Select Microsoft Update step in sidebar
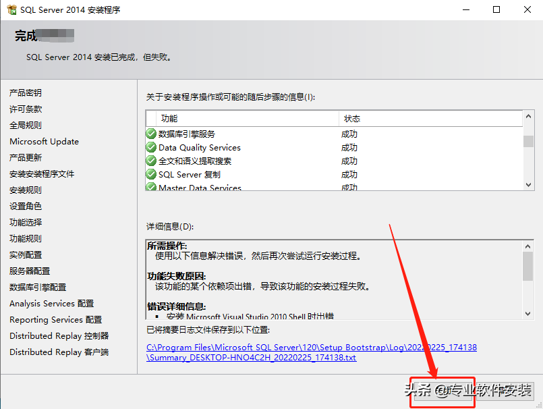Screen dimensions: 543x409 (x=45, y=142)
